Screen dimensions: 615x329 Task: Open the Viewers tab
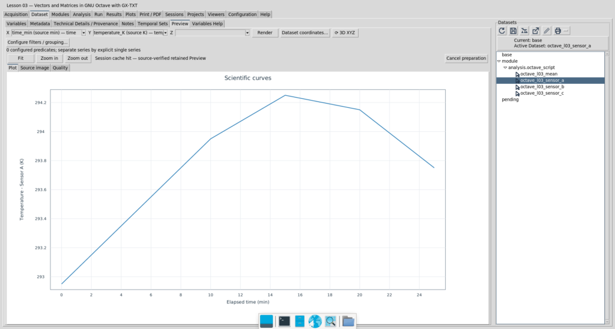tap(216, 14)
